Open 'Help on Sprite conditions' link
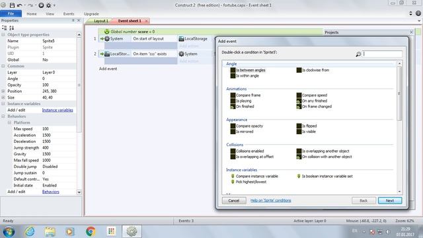This screenshot has width=423, height=238. click(270, 200)
